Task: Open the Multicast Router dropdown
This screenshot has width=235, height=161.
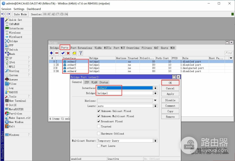Action: point(155,141)
